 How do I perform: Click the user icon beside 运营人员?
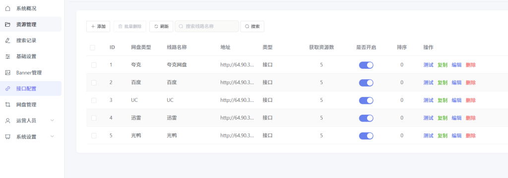(8, 121)
